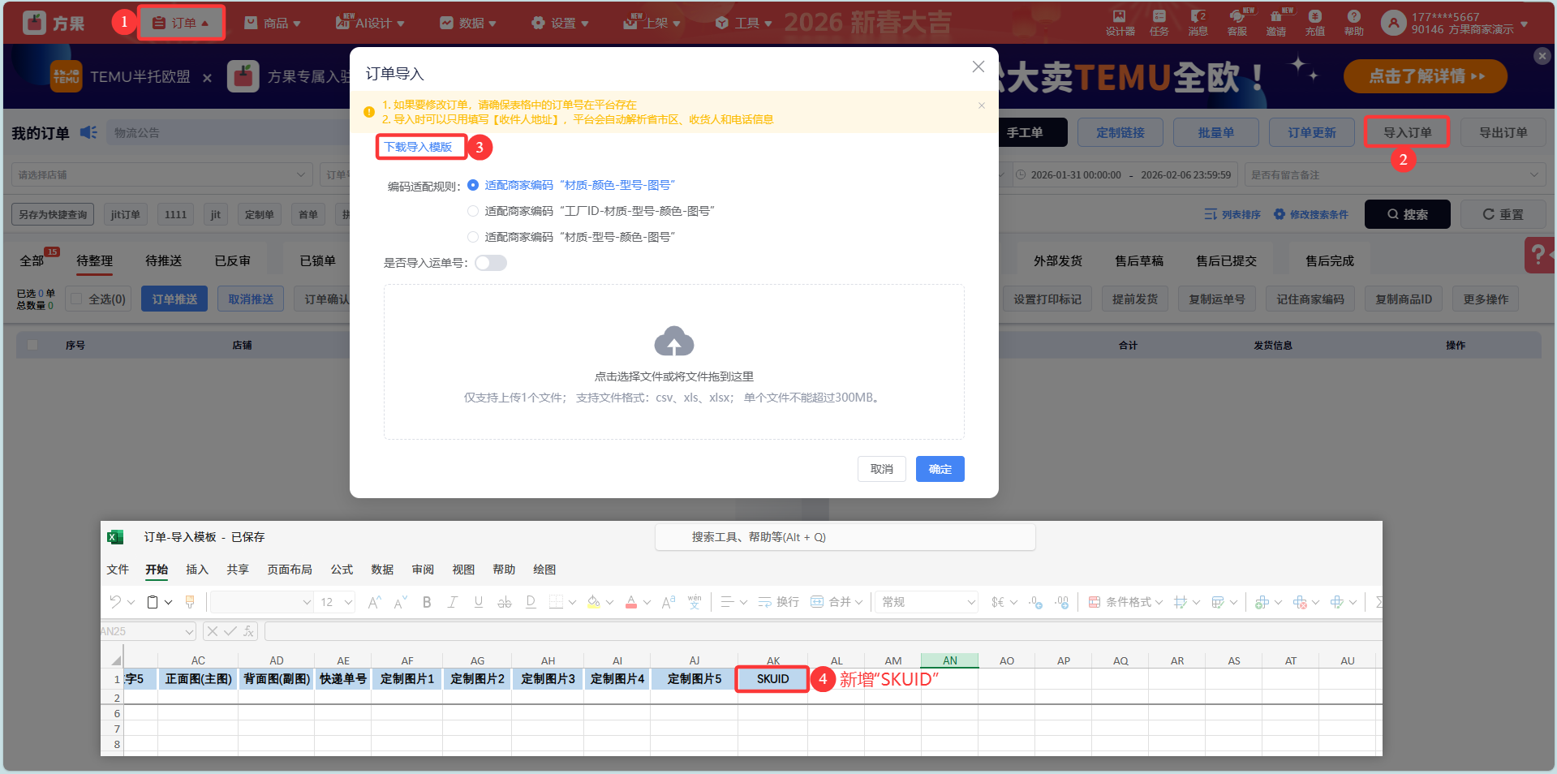Expand the 常规 number format dropdown

click(x=970, y=602)
